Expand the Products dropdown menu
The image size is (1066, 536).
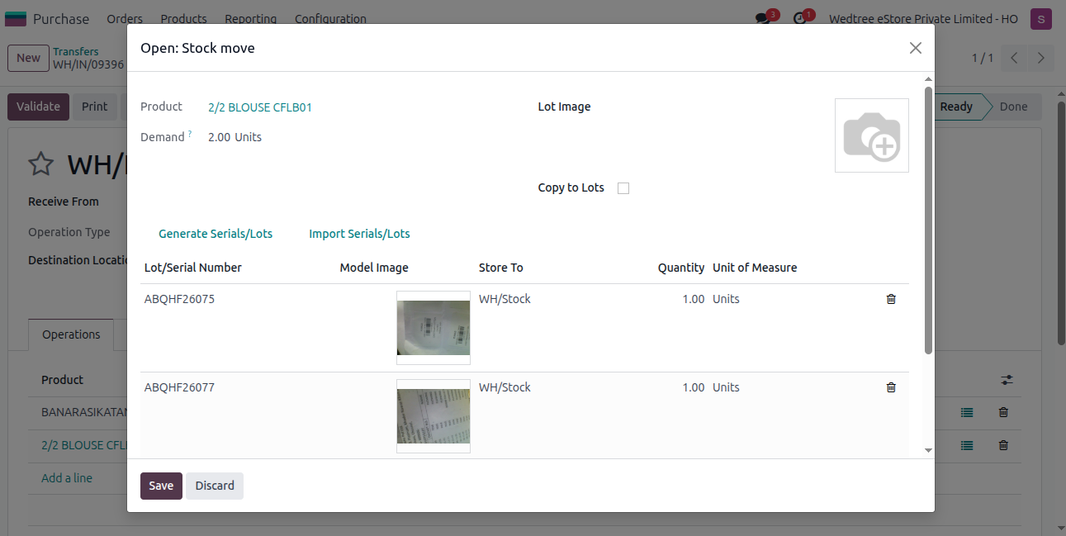pyautogui.click(x=183, y=18)
